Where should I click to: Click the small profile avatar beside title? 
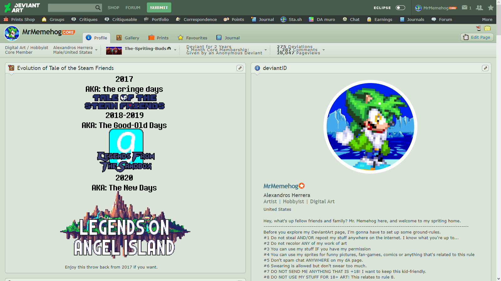[12, 33]
